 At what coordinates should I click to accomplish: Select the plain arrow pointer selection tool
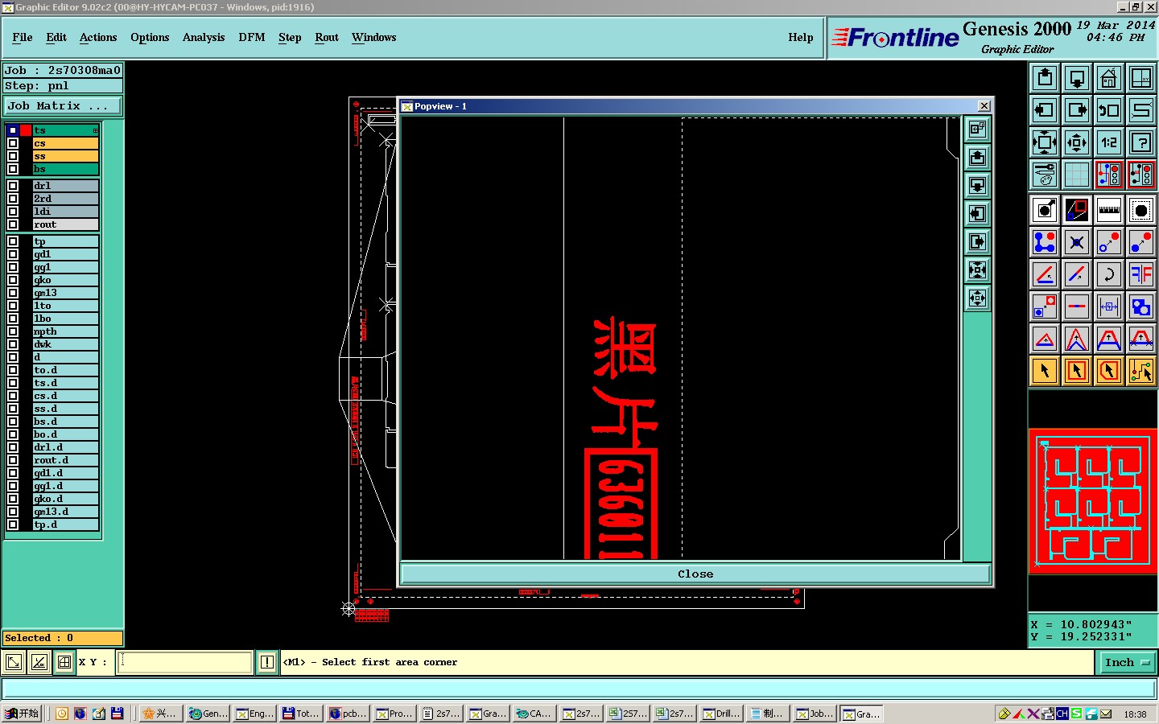[x=1045, y=371]
